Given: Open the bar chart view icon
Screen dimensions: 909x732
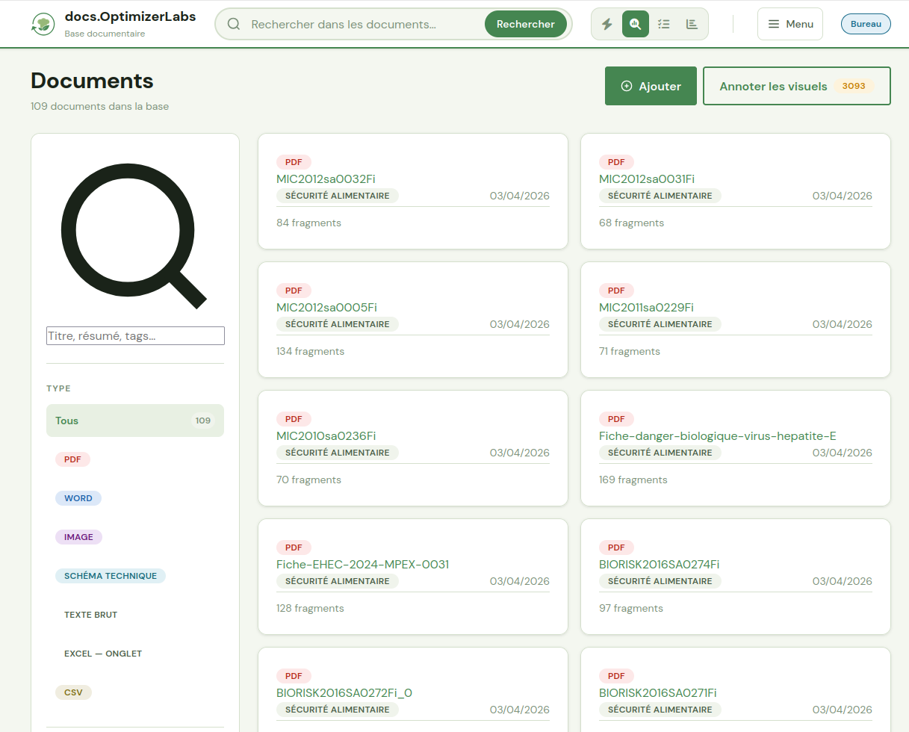Looking at the screenshot, I should tap(692, 24).
